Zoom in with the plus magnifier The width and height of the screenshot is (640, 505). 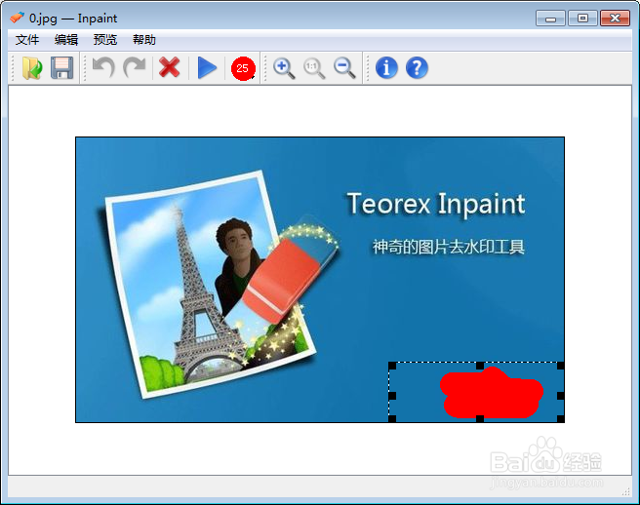284,68
